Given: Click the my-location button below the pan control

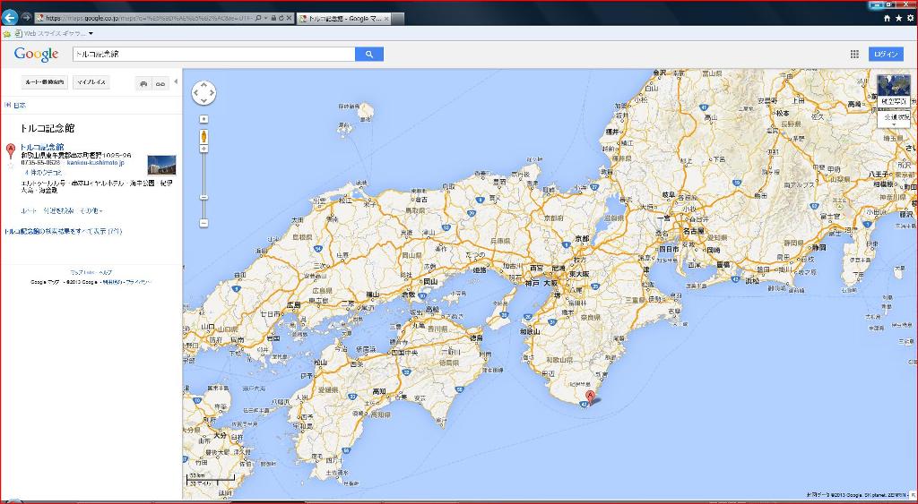Looking at the screenshot, I should [x=204, y=119].
